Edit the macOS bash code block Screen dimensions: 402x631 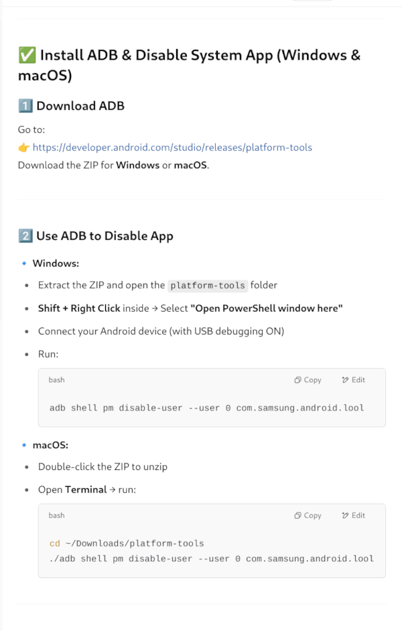pos(353,516)
